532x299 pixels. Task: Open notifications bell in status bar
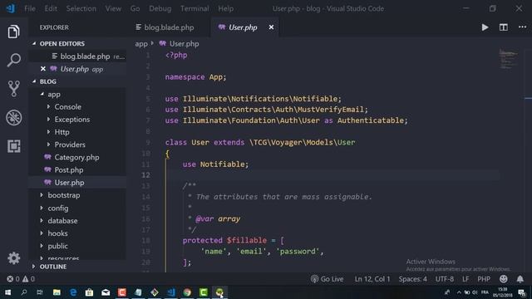[520, 279]
